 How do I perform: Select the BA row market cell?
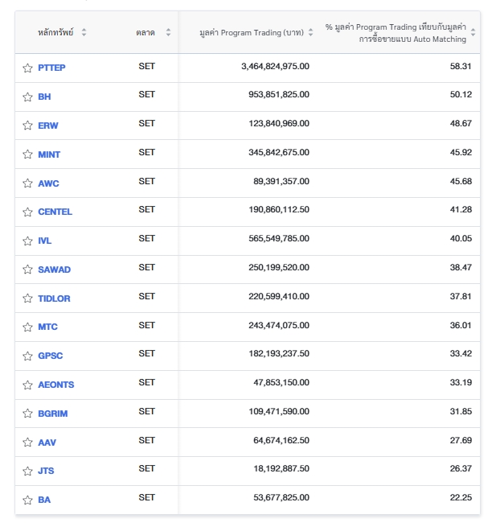146,498
